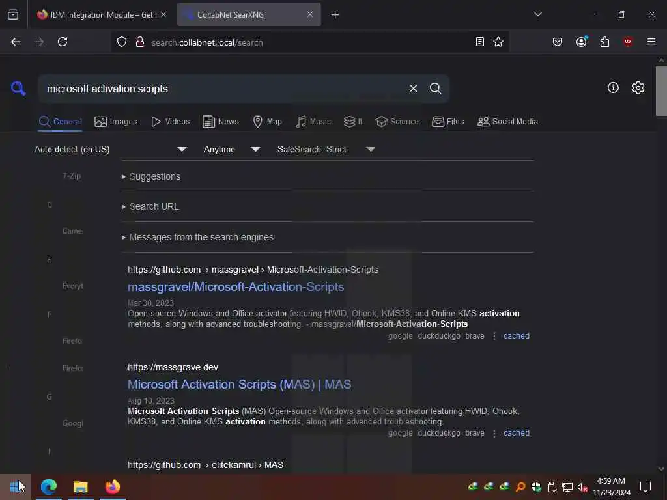The image size is (667, 500).
Task: Click the SearXNG magnifier logo
Action: 18,89
